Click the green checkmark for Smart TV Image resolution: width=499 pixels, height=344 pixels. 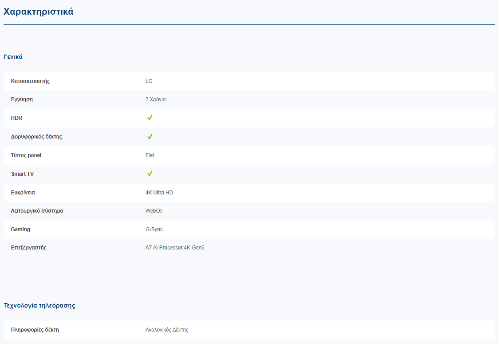[149, 173]
